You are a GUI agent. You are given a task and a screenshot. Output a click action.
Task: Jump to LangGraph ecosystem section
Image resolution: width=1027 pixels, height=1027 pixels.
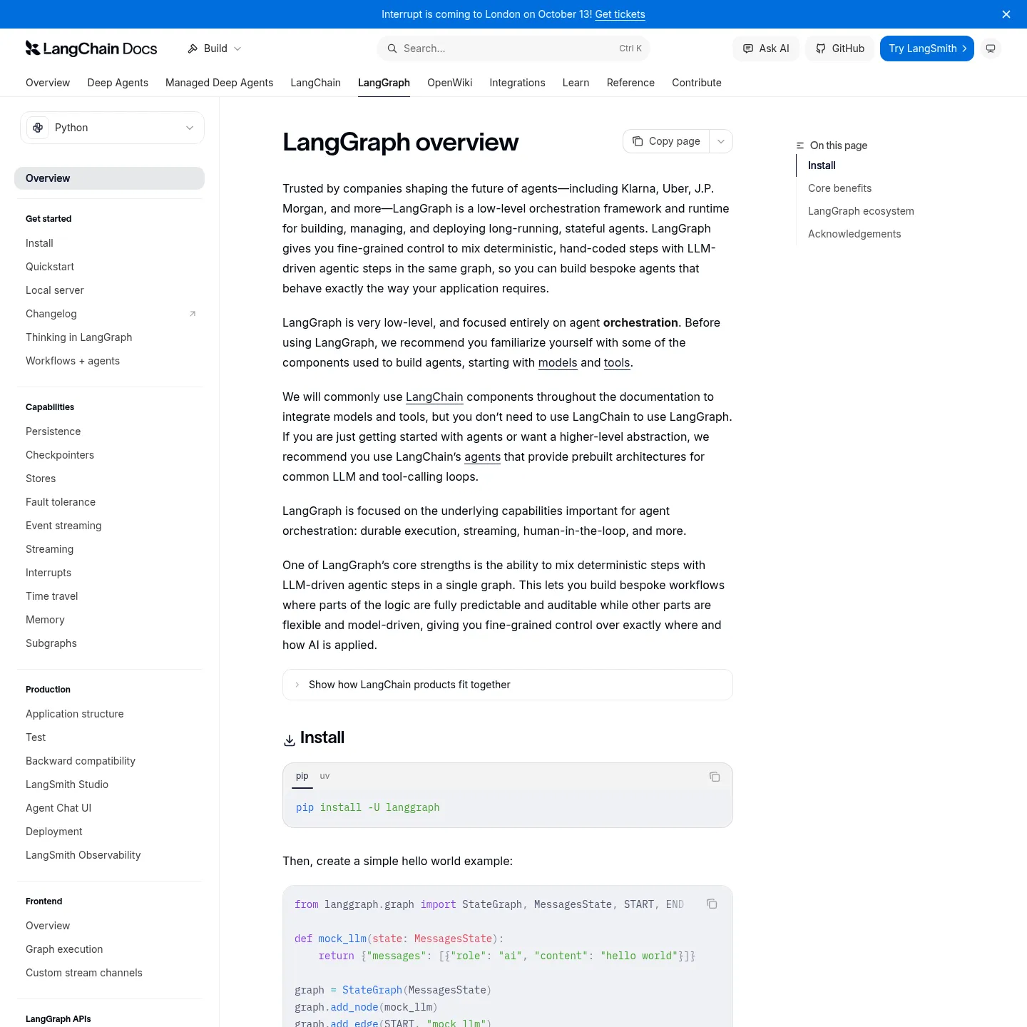click(861, 211)
